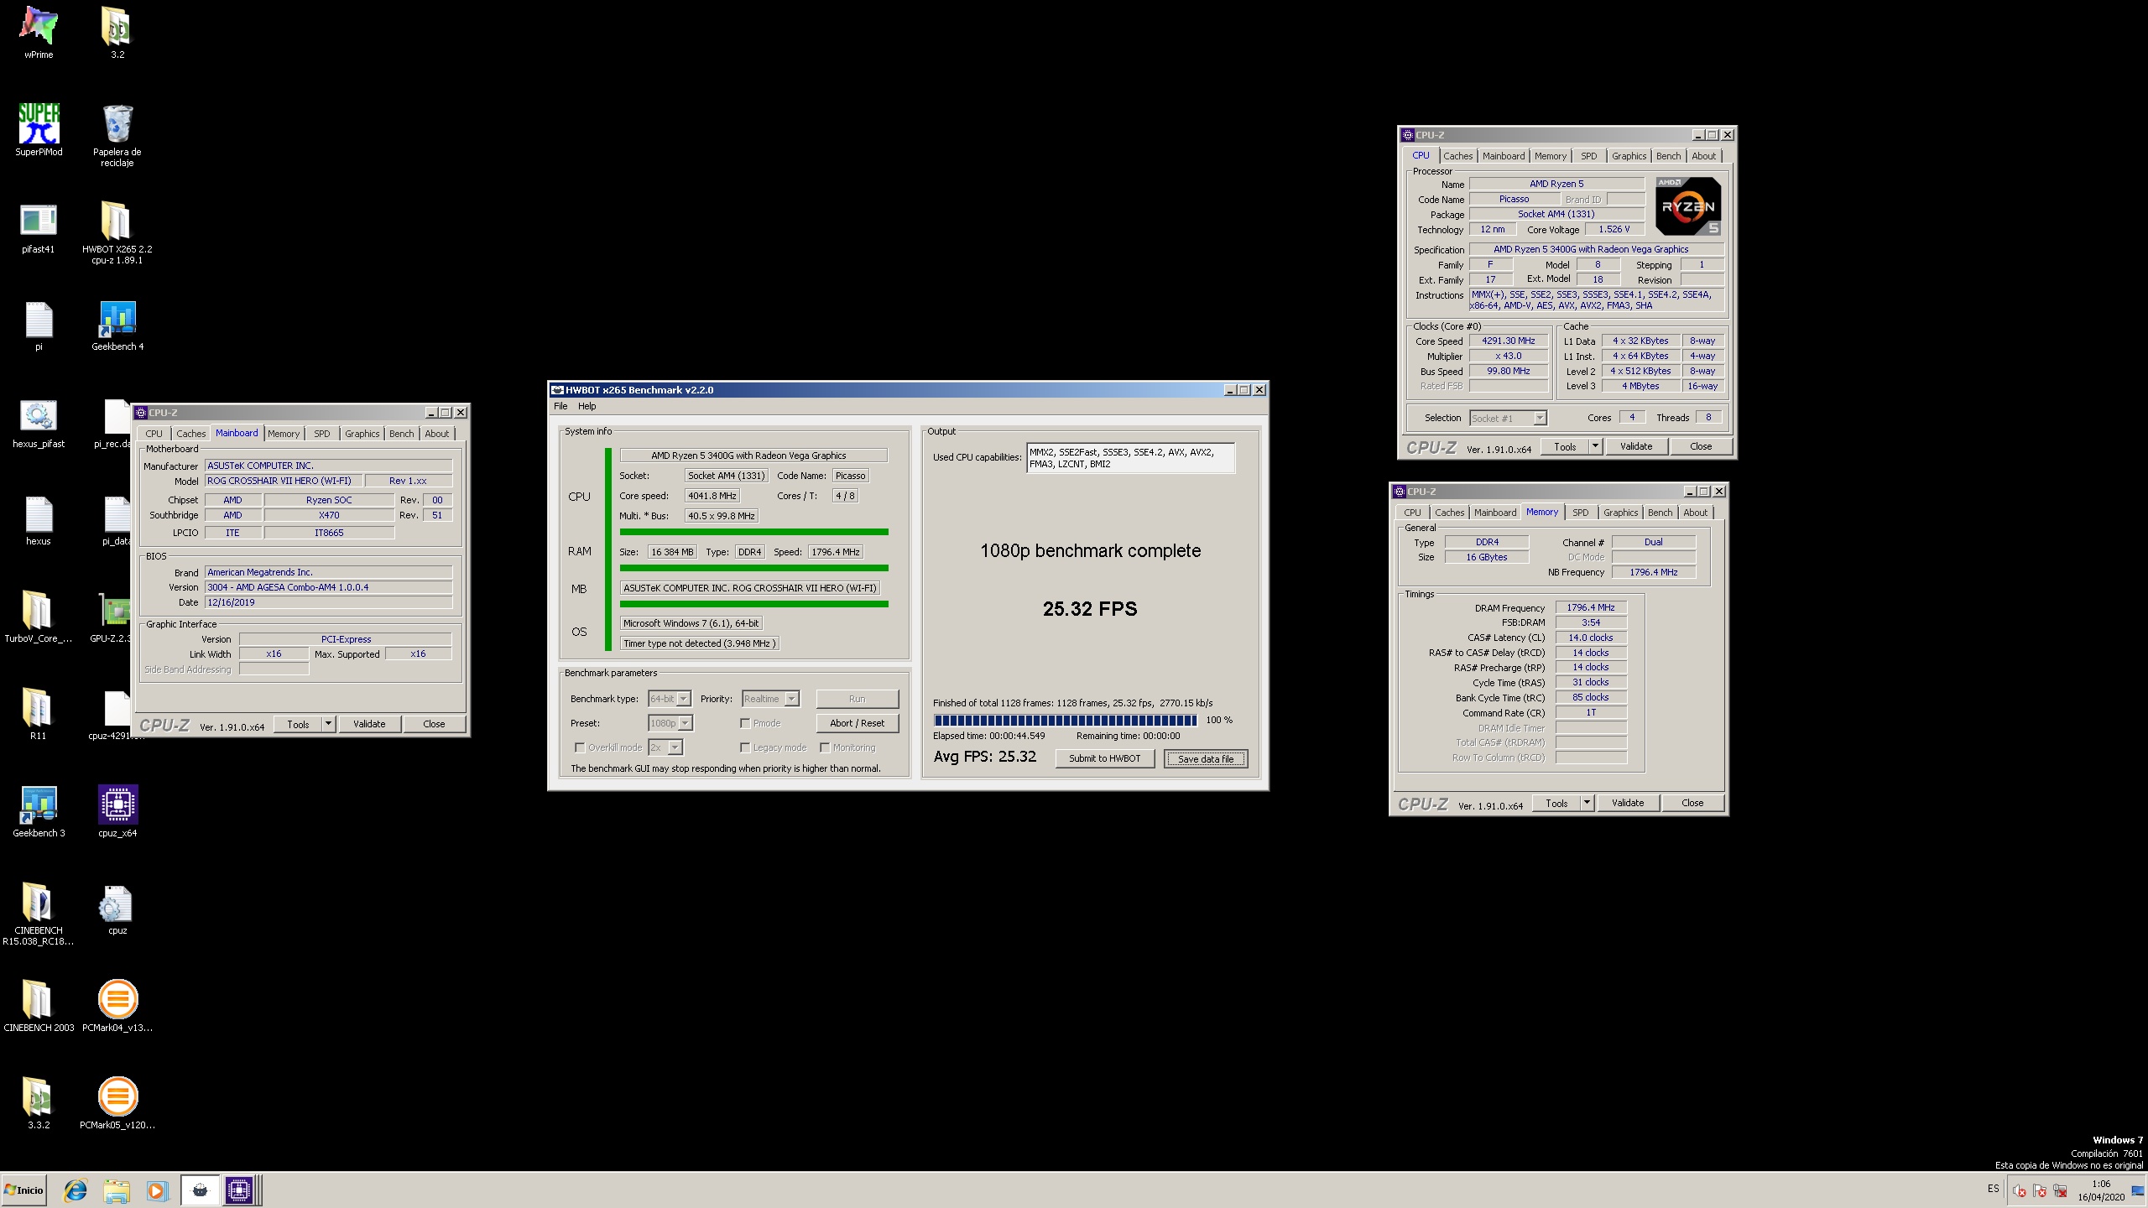
Task: Launch Geekbench 3 shortcut
Action: [39, 811]
